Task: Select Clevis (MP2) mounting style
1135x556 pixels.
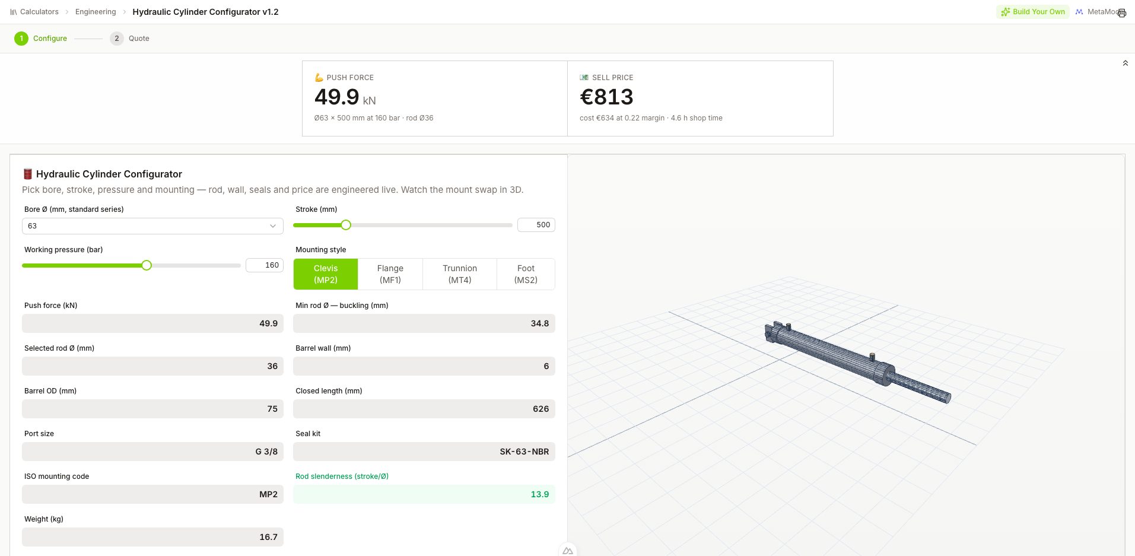Action: point(326,274)
